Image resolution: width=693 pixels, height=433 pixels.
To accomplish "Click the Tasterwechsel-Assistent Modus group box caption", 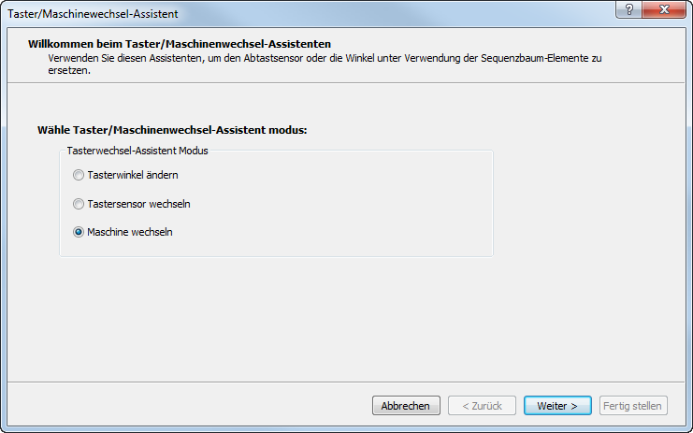I will [x=137, y=150].
